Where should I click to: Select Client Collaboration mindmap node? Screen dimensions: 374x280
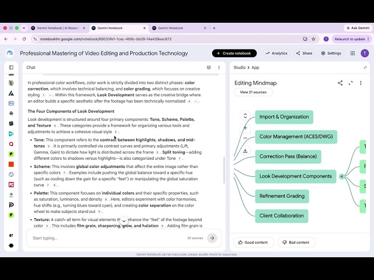(282, 216)
